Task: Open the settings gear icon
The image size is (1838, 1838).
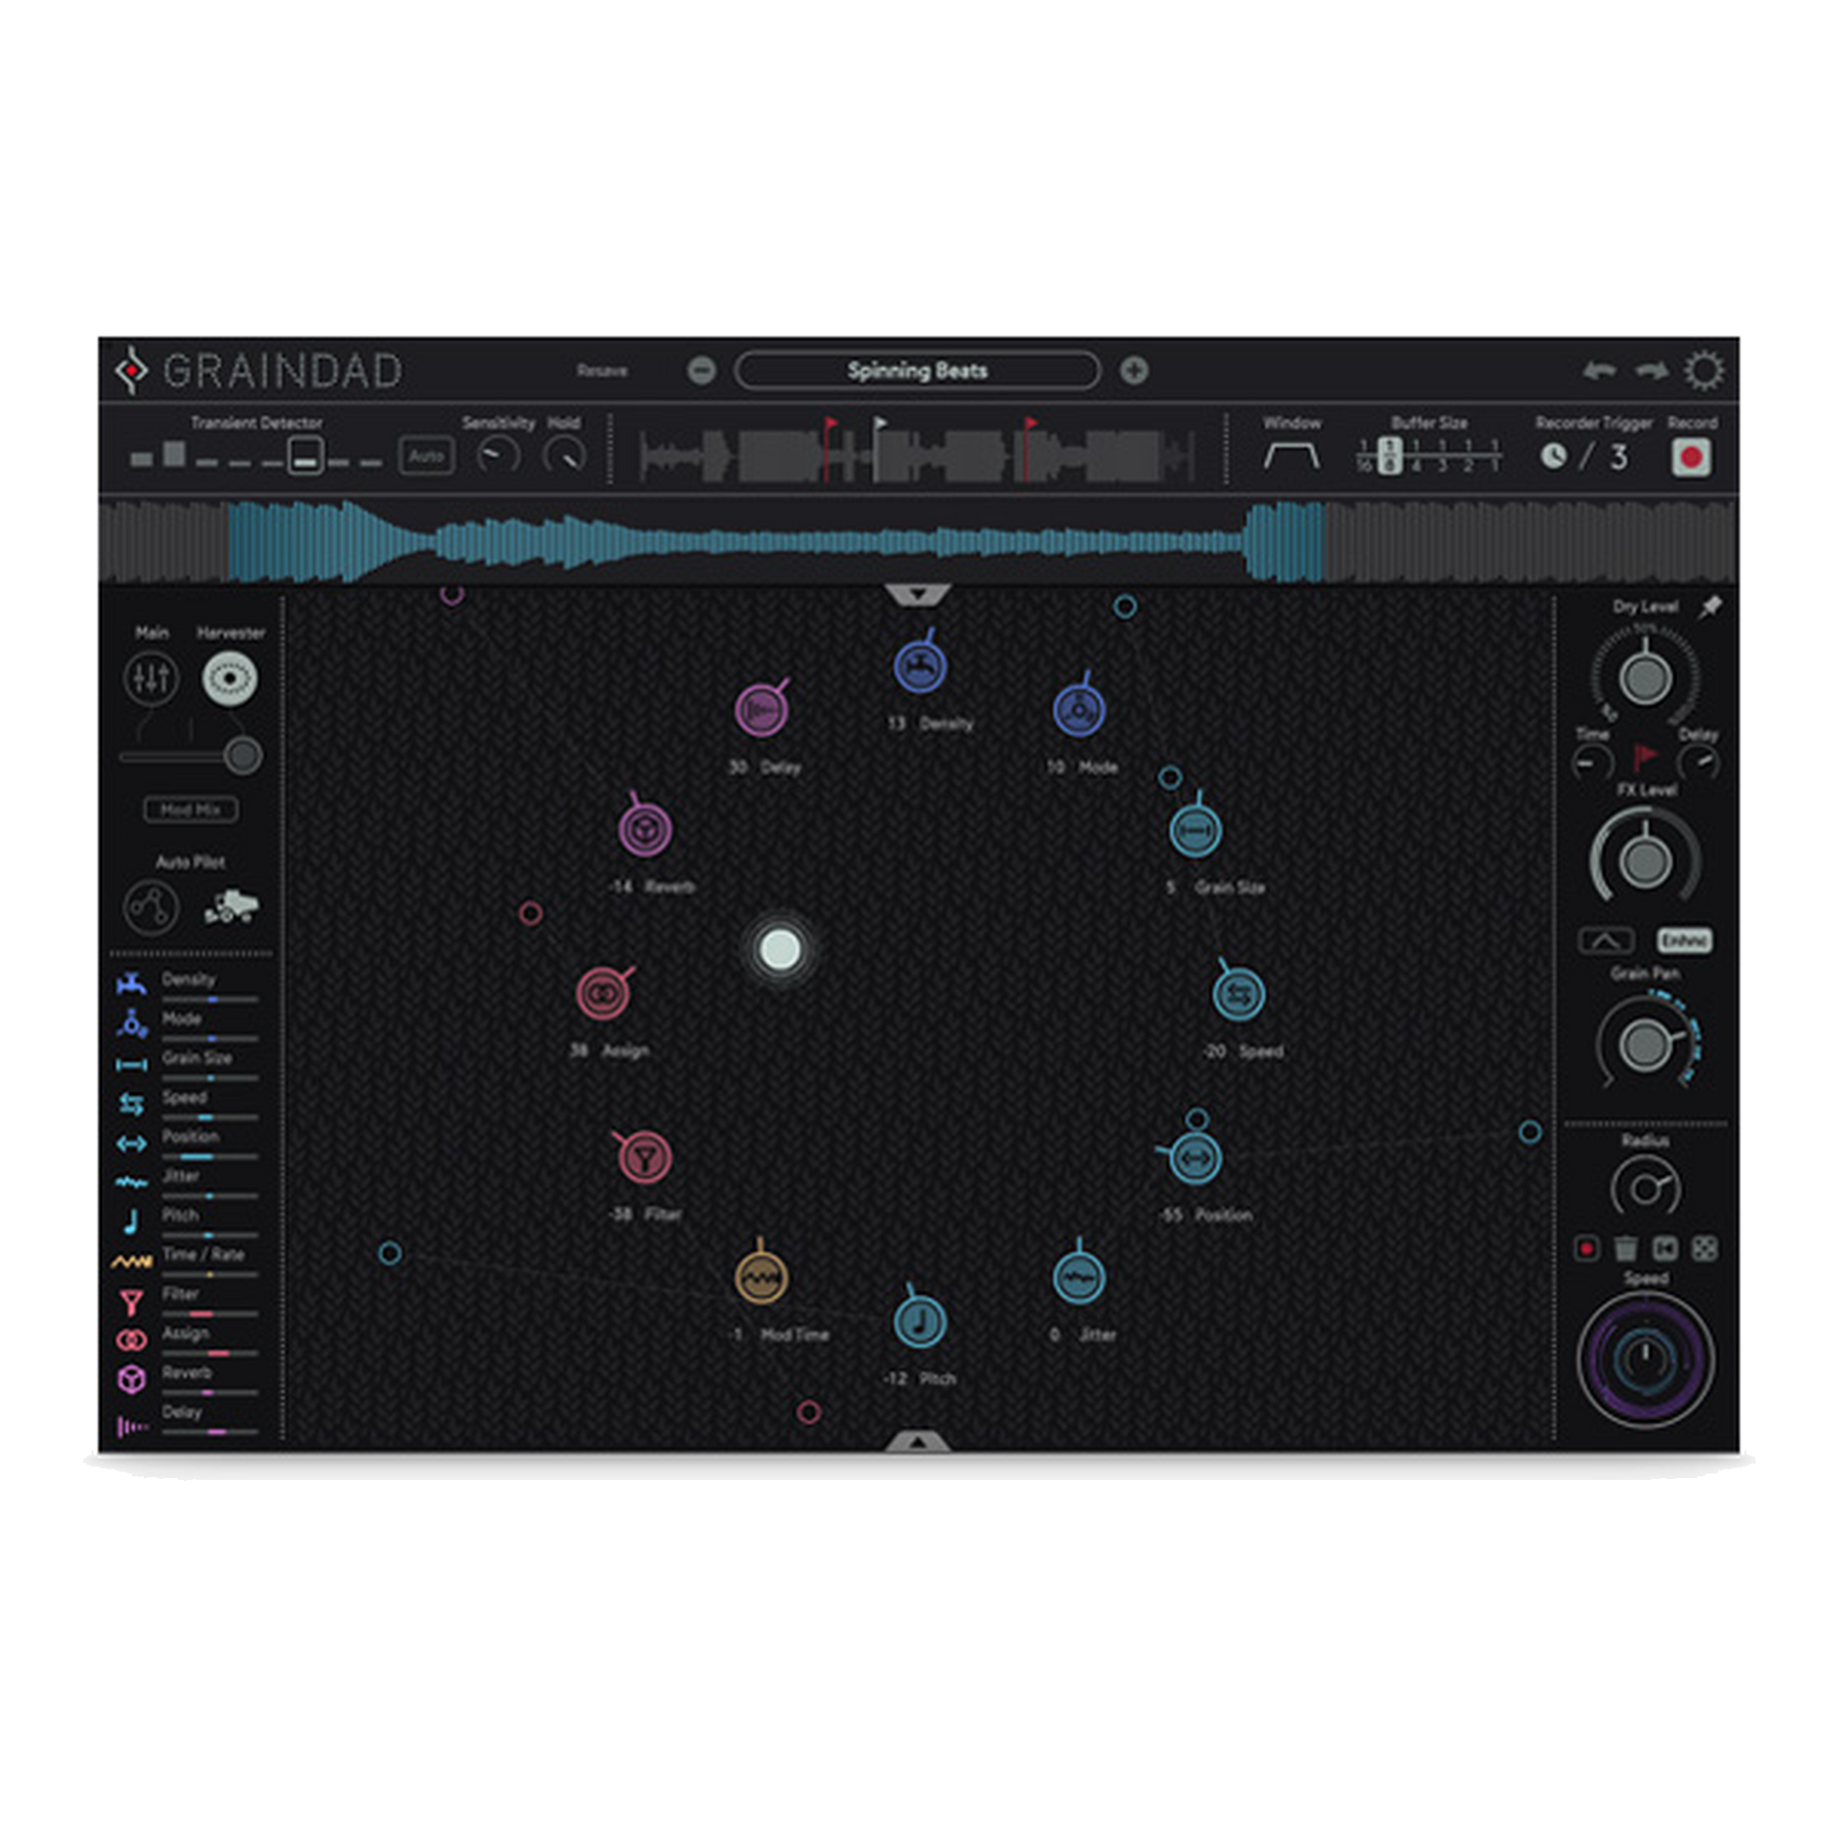Action: click(x=1703, y=371)
